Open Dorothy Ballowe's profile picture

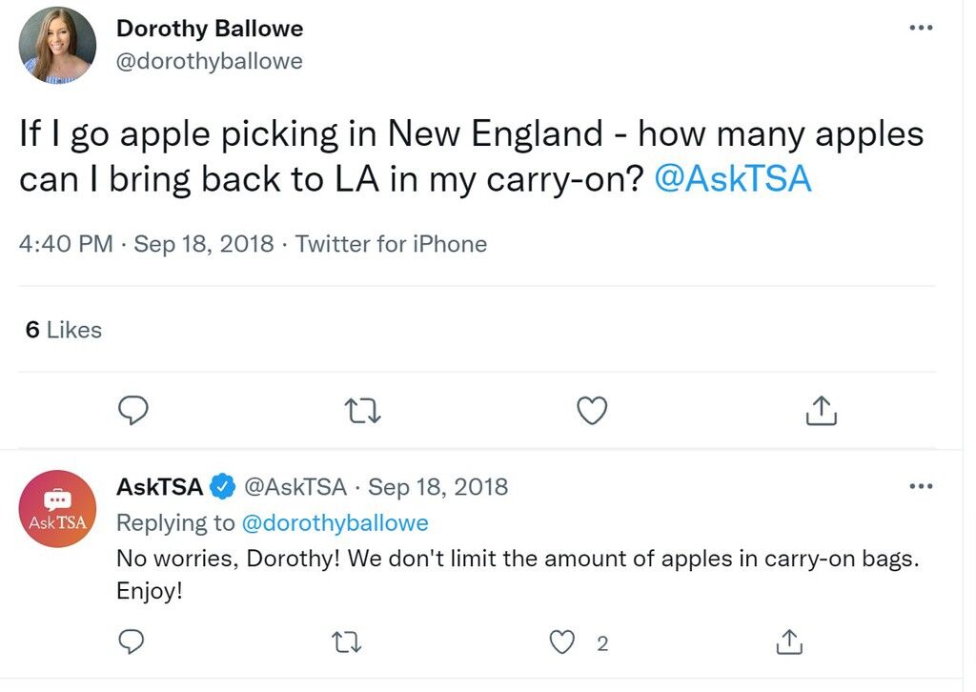(57, 45)
